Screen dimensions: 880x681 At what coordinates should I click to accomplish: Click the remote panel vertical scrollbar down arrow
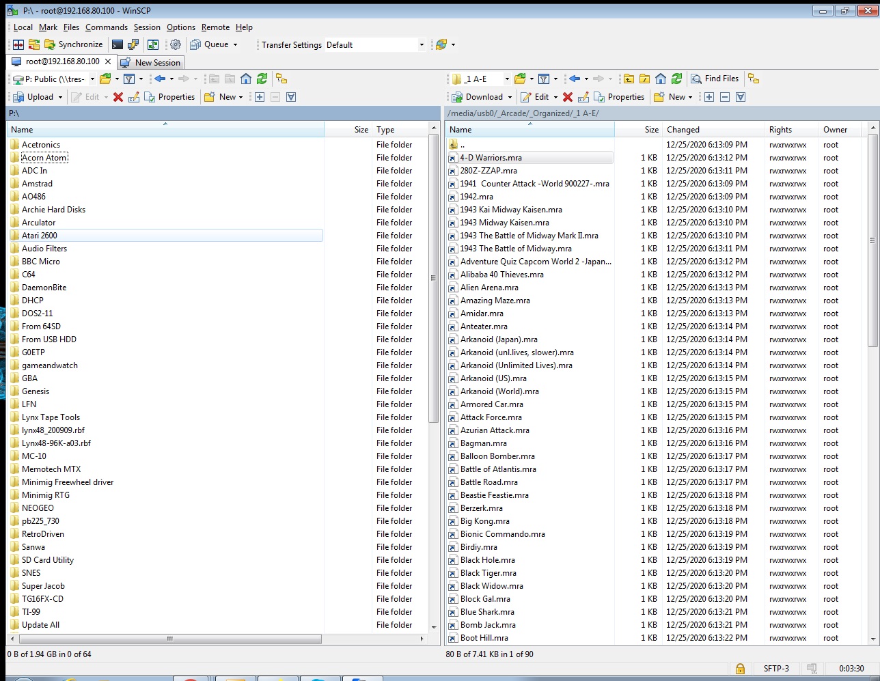872,639
